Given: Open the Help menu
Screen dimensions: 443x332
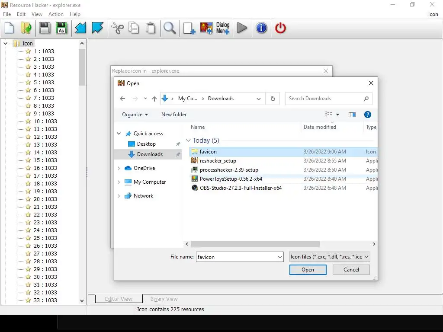Looking at the screenshot, I should click(x=75, y=14).
